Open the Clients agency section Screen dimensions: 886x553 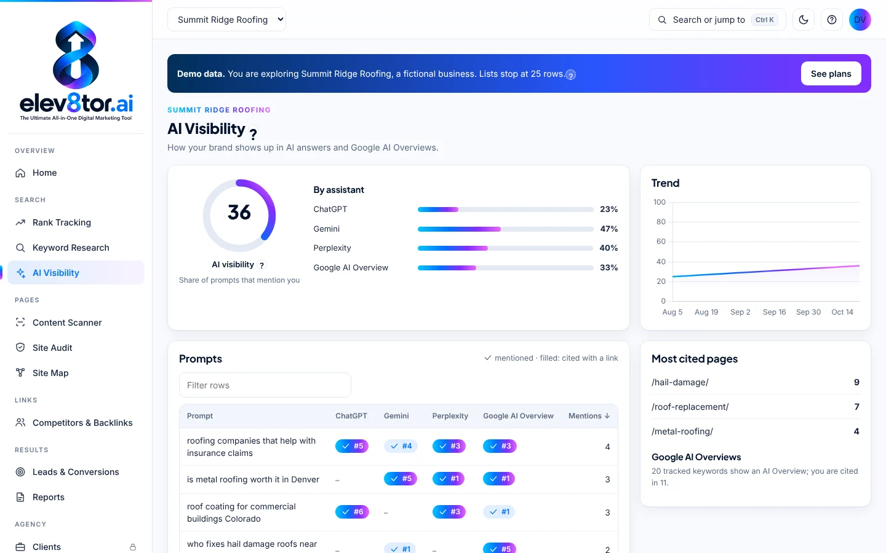pos(76,547)
